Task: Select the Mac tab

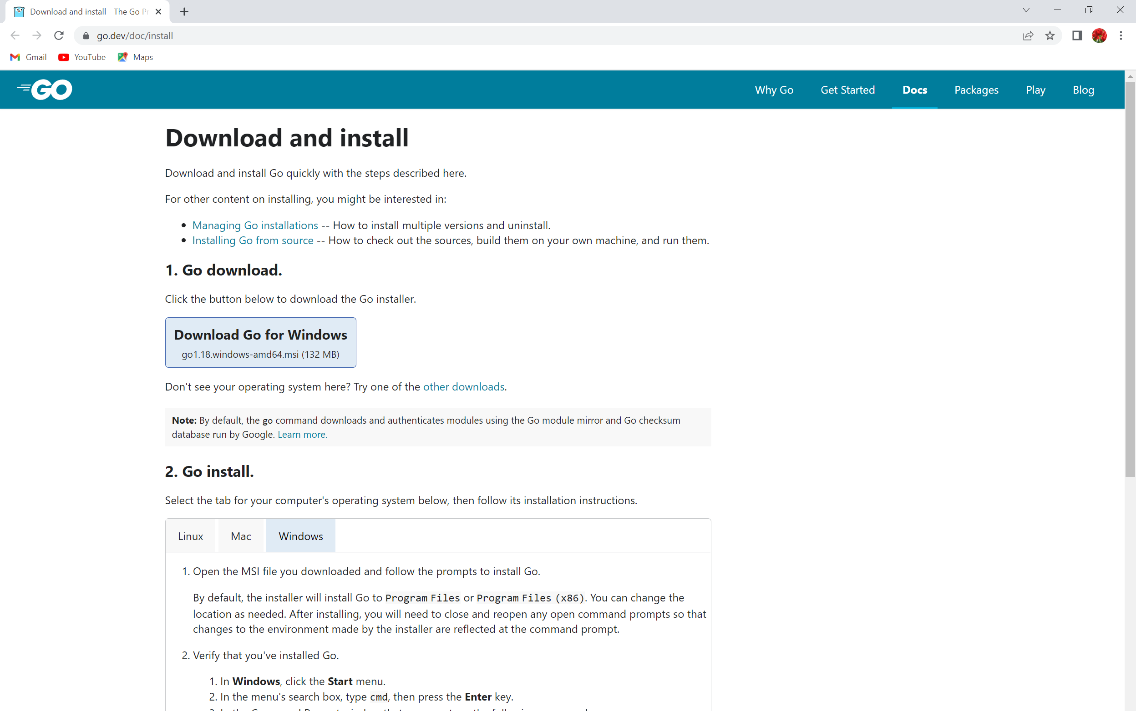Action: click(x=241, y=536)
